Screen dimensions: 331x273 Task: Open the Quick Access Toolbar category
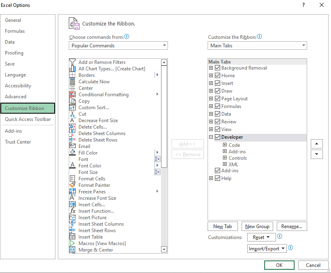28,119
